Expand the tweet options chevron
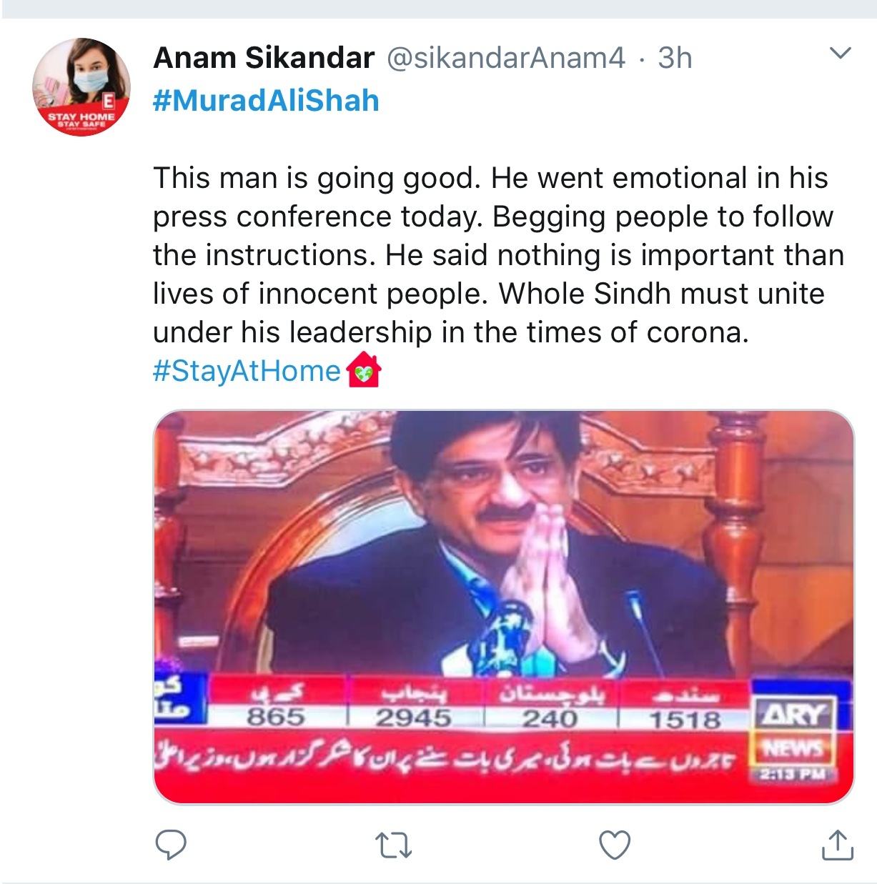The image size is (877, 884). tap(840, 54)
